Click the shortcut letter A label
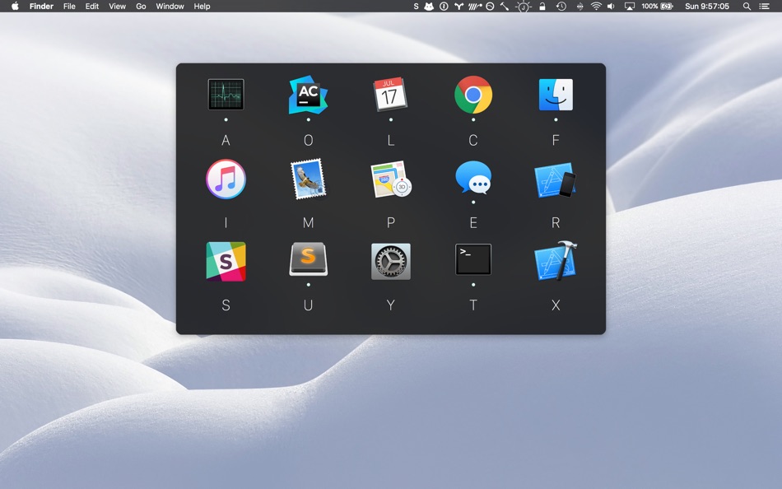 point(226,140)
